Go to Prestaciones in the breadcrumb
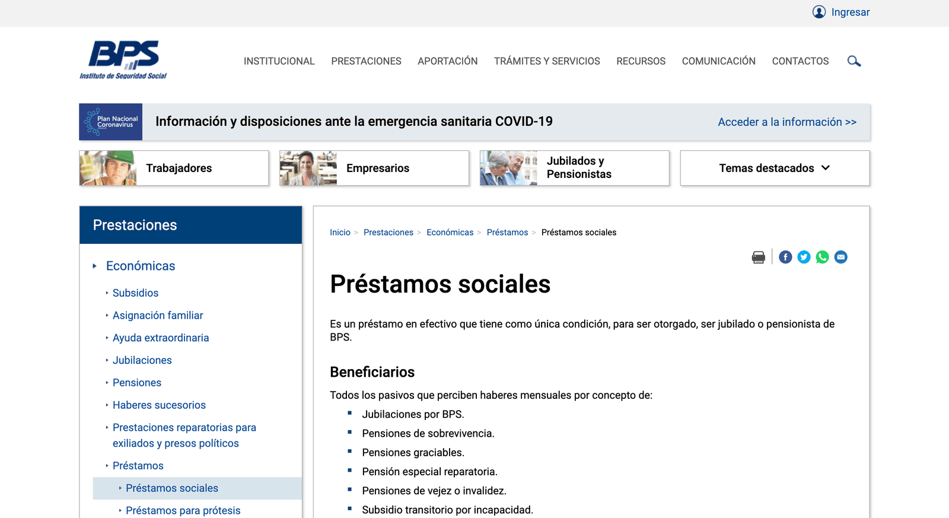Screen dimensions: 949x518 pyautogui.click(x=388, y=233)
